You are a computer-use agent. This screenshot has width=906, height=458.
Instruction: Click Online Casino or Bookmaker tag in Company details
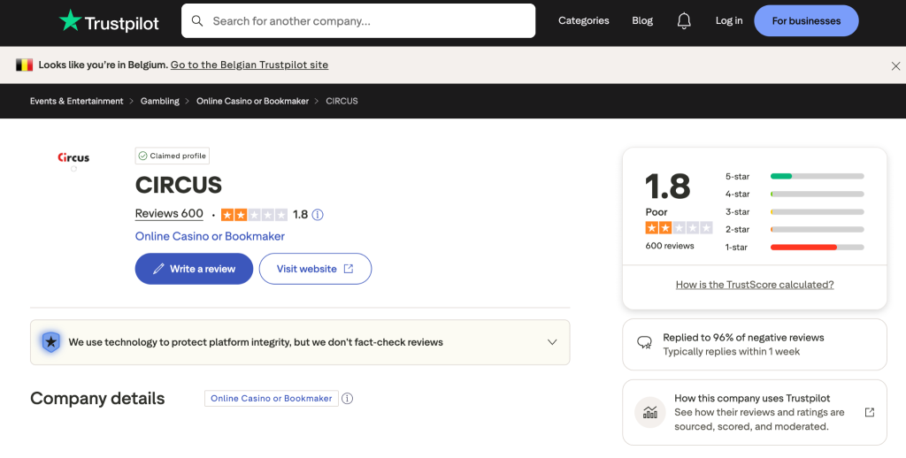point(272,399)
